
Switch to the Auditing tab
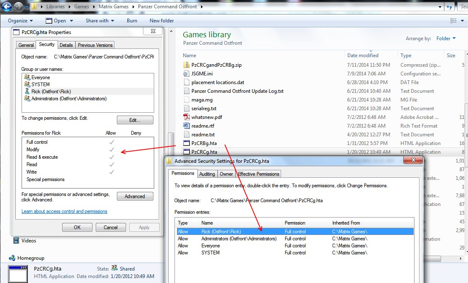[207, 174]
